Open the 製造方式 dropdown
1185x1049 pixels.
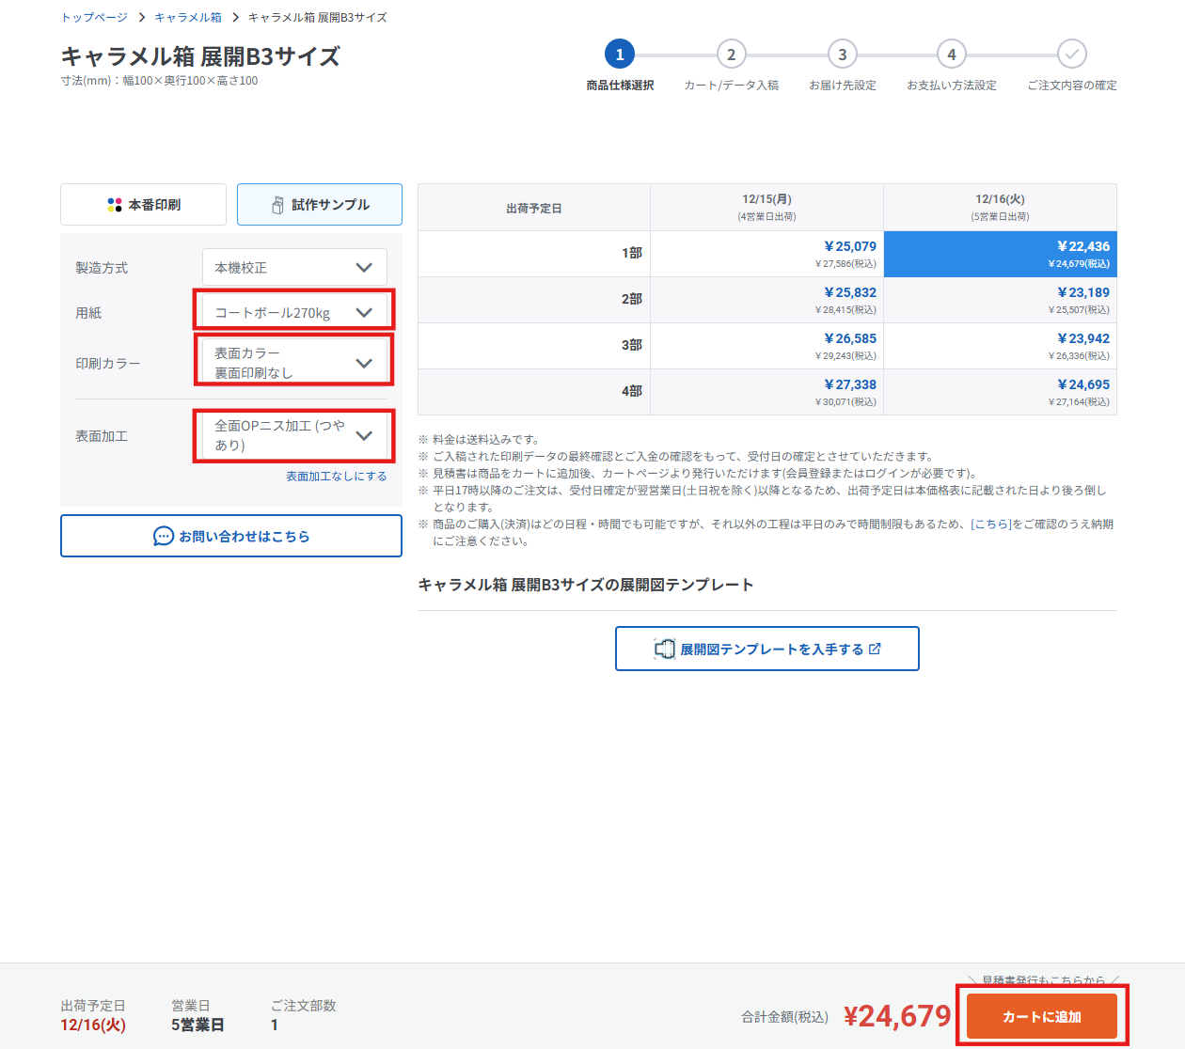coord(294,267)
